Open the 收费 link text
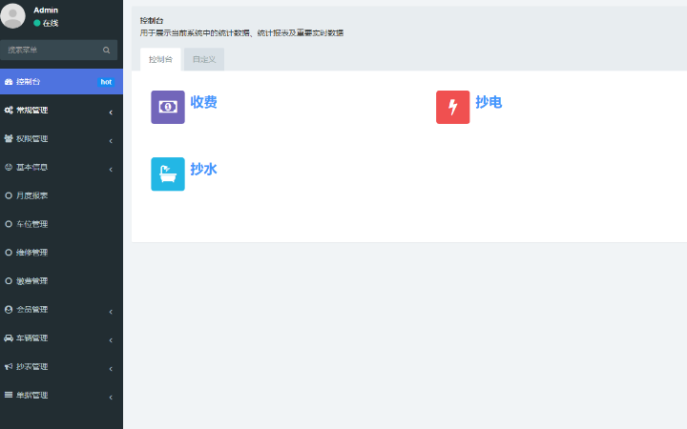687x429 pixels. [x=203, y=102]
